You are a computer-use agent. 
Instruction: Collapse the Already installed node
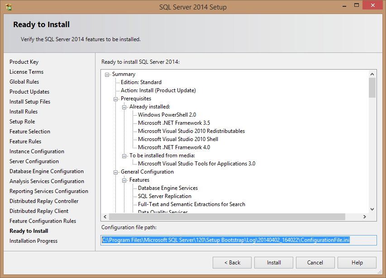124,107
